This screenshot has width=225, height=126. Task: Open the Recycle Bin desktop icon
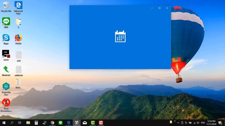(x=6, y=6)
